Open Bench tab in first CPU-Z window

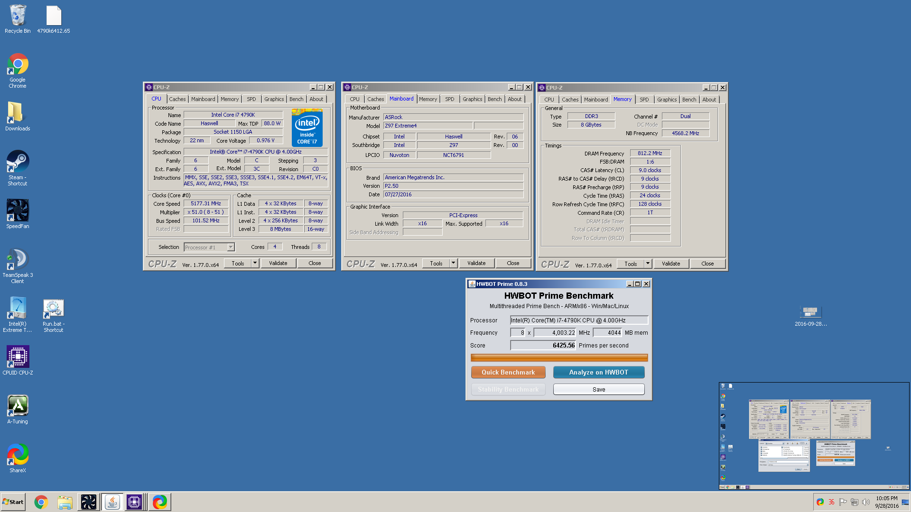tap(296, 99)
